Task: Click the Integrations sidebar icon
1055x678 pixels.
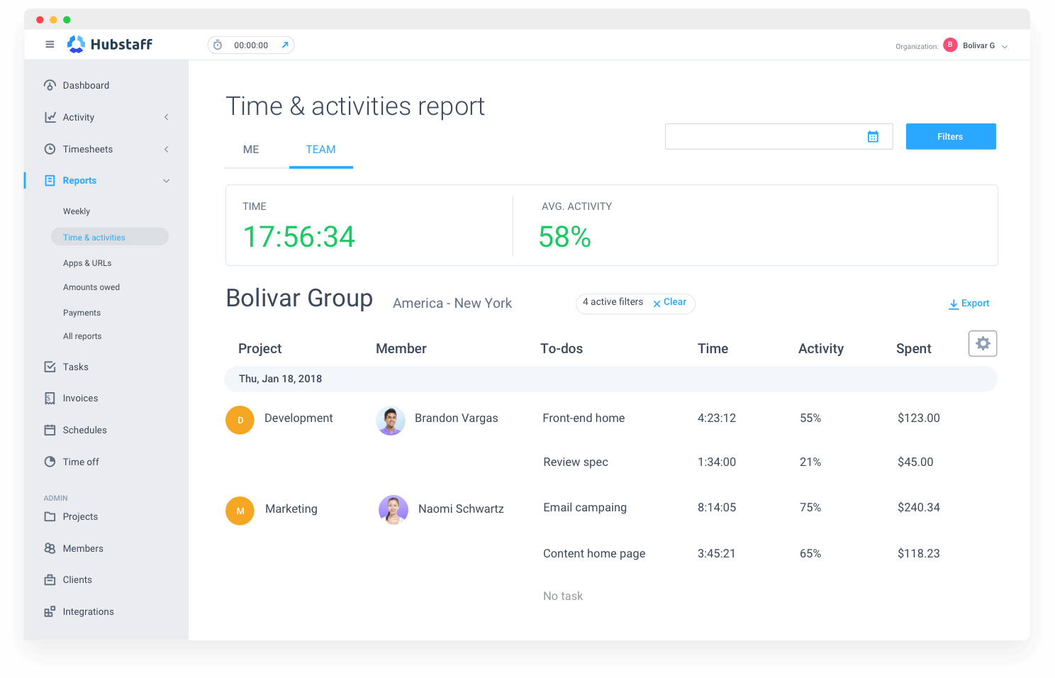Action: pyautogui.click(x=50, y=611)
